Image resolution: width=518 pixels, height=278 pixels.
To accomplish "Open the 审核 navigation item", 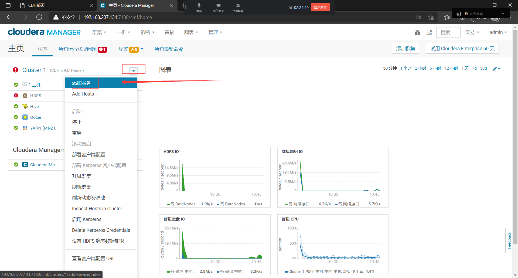I will (x=169, y=32).
